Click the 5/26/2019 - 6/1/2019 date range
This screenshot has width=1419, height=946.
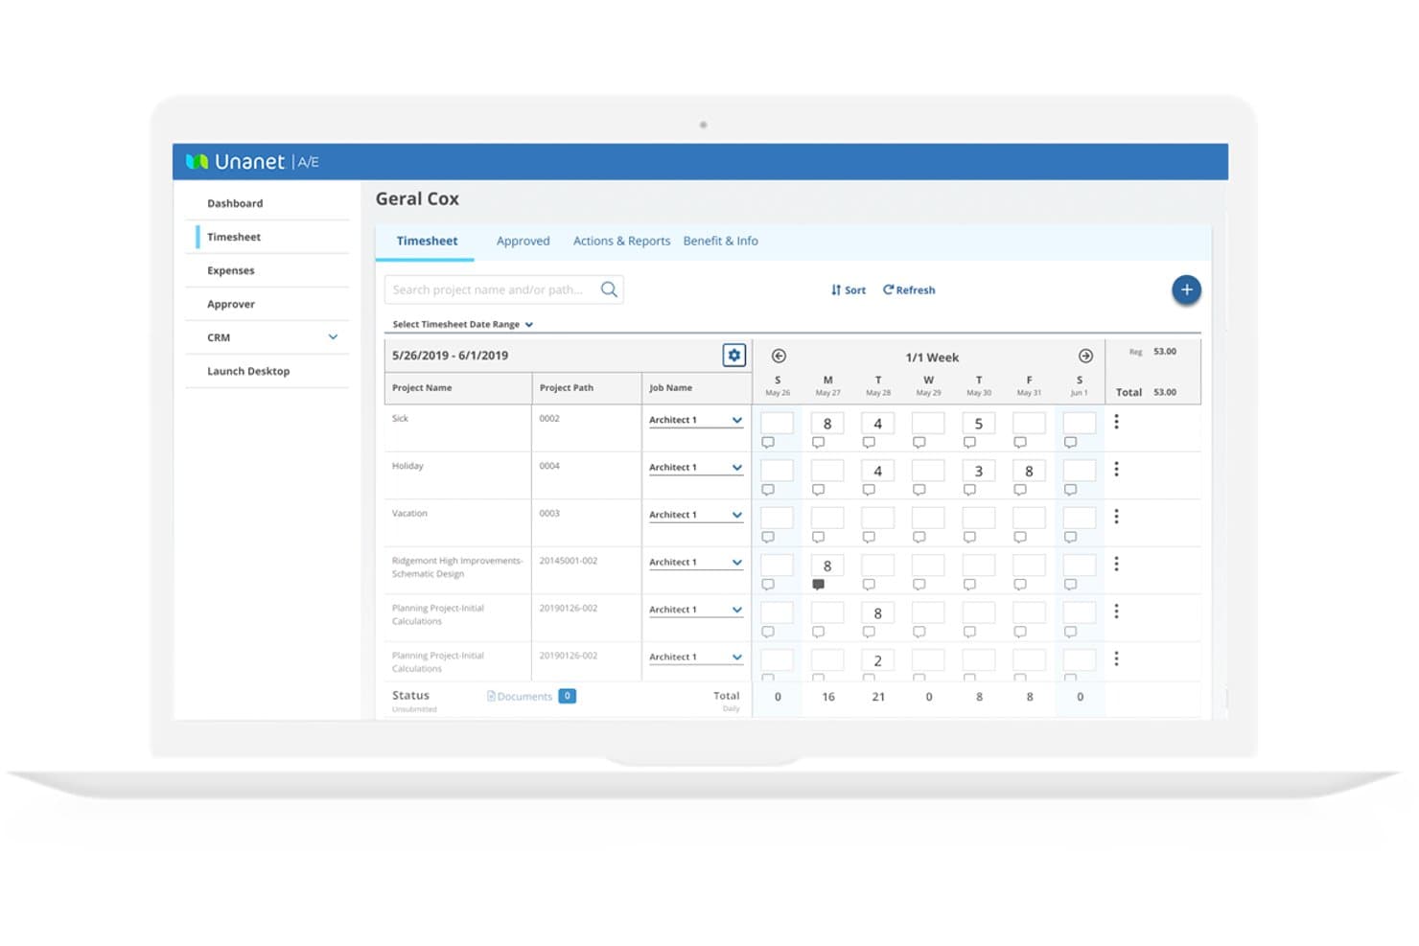(x=450, y=356)
